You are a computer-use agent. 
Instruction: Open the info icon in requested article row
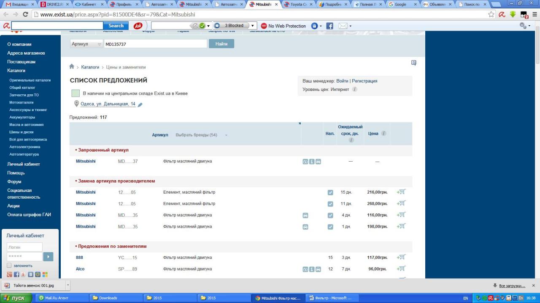click(x=312, y=162)
